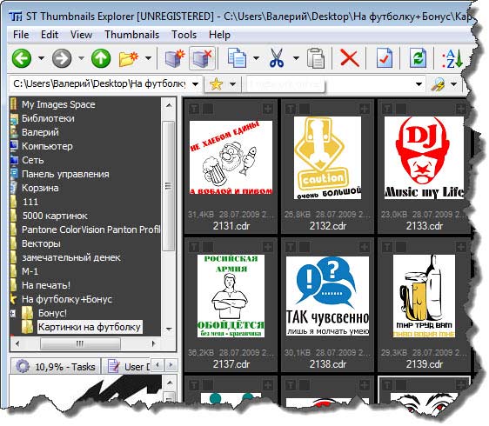Open the Help menu
The image size is (489, 426).
pyautogui.click(x=219, y=35)
